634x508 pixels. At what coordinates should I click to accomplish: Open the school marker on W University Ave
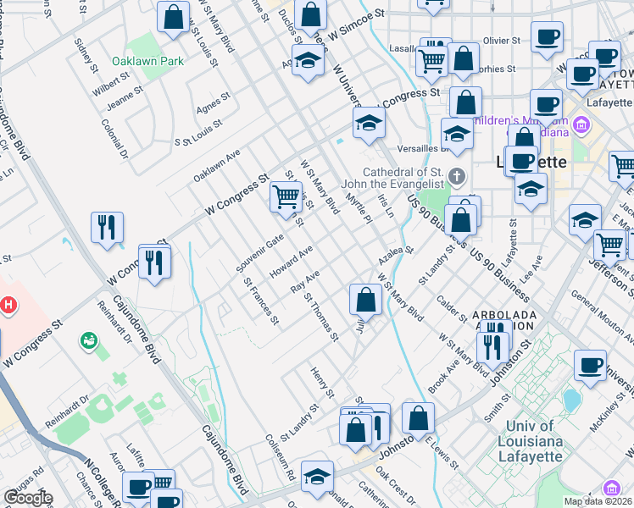pyautogui.click(x=369, y=124)
